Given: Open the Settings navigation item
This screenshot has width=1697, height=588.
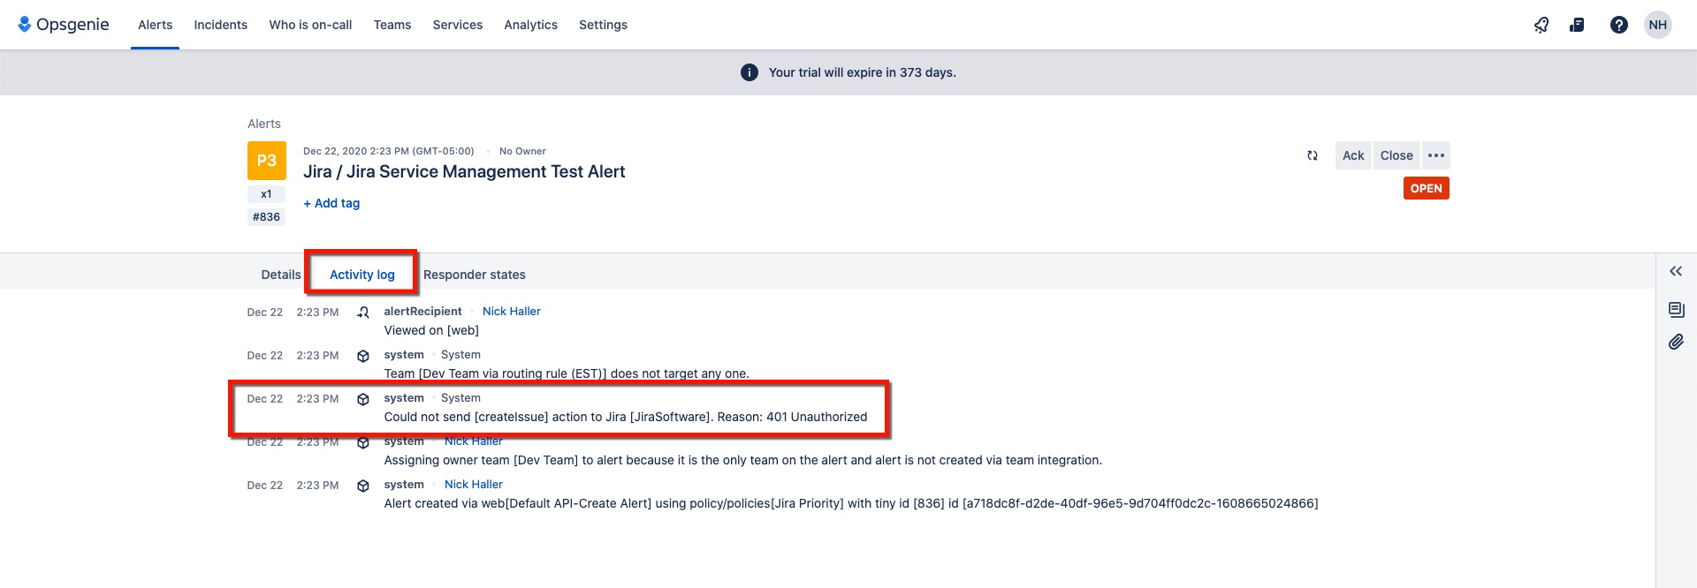Looking at the screenshot, I should (604, 25).
